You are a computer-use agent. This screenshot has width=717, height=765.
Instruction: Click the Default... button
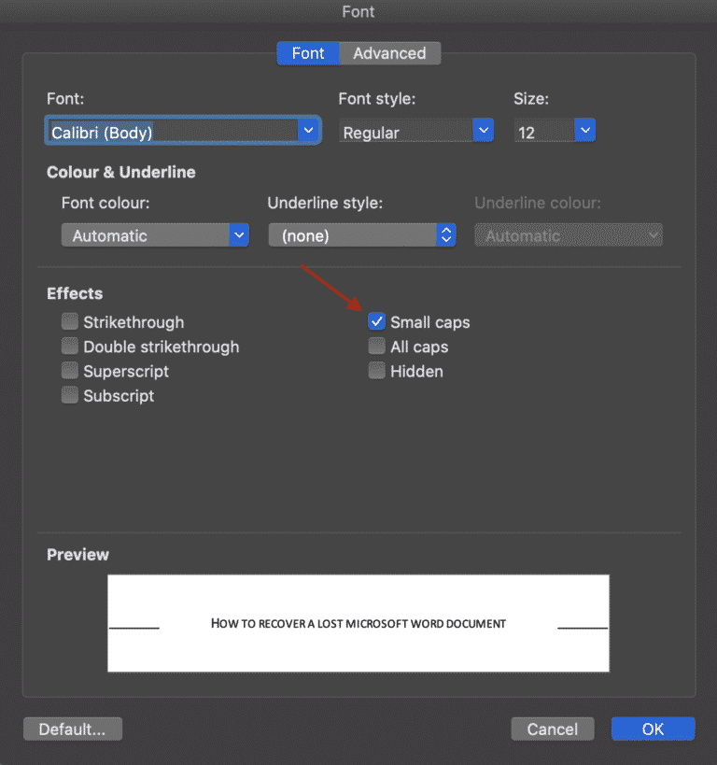(x=72, y=729)
